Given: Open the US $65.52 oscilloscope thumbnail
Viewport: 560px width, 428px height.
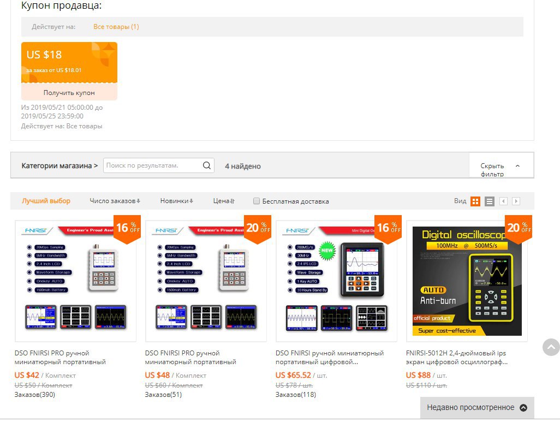Looking at the screenshot, I should click(x=336, y=281).
